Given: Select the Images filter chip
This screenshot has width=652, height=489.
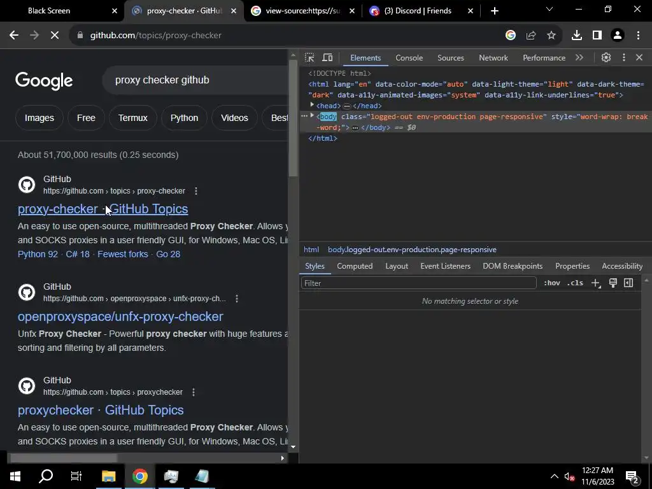Looking at the screenshot, I should click(x=39, y=118).
